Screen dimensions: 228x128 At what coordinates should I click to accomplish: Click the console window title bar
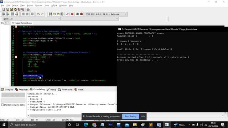pos(172,29)
